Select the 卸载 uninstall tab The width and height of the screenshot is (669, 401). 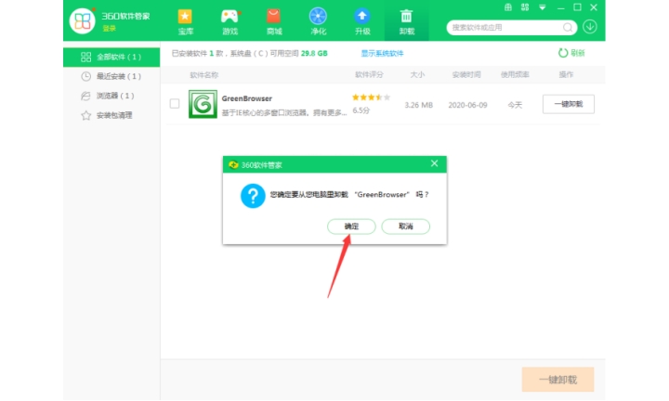coord(406,21)
